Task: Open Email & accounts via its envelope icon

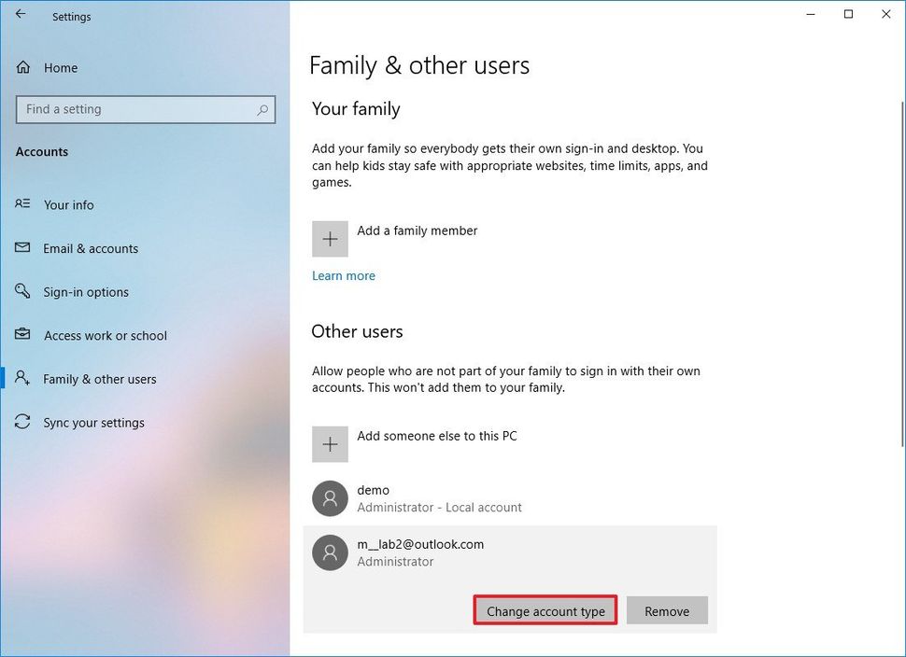Action: pyautogui.click(x=21, y=248)
